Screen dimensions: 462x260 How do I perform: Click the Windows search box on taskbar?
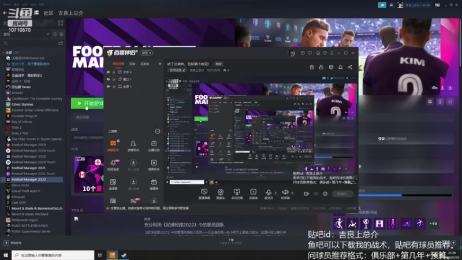(x=53, y=255)
